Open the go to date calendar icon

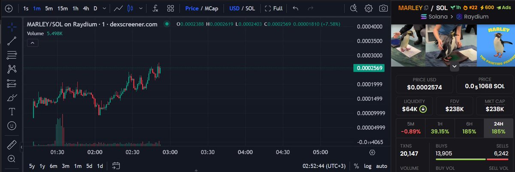pos(116,166)
